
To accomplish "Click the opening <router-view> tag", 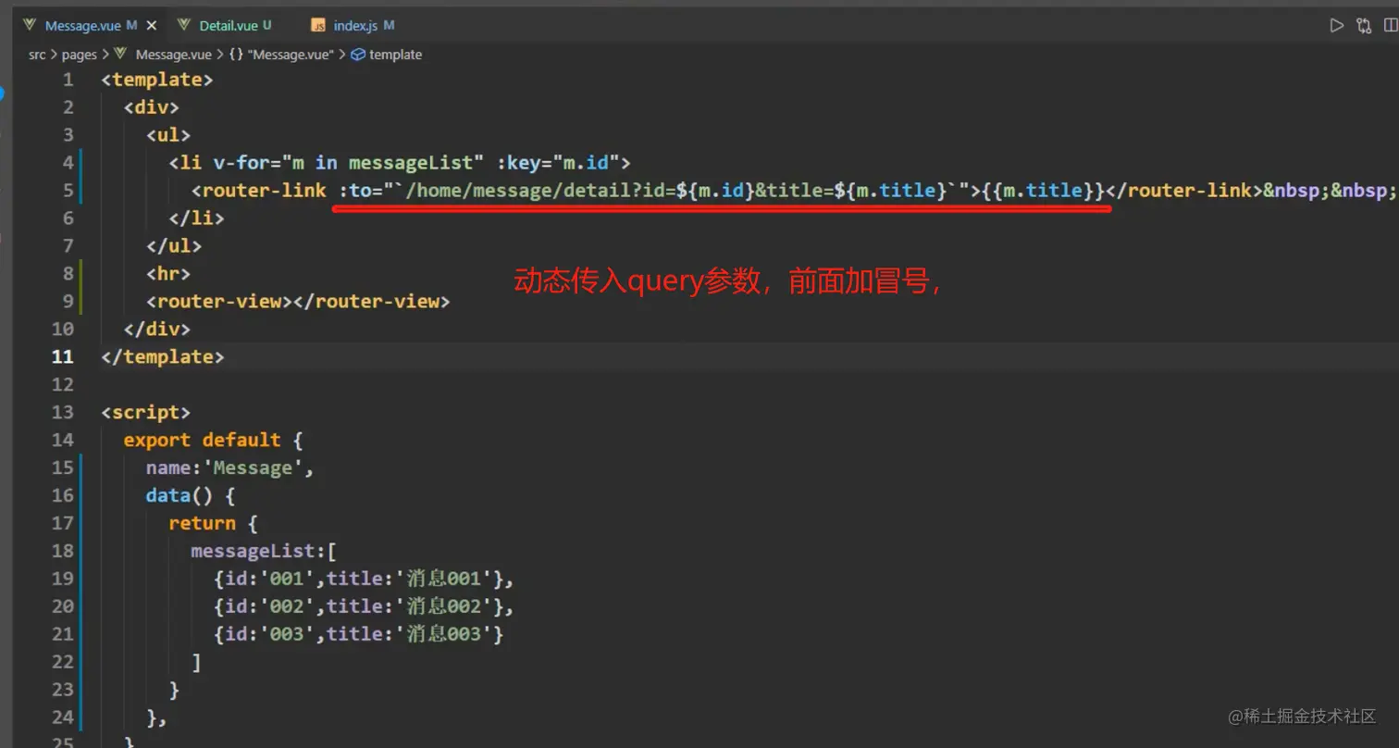I will [x=219, y=302].
